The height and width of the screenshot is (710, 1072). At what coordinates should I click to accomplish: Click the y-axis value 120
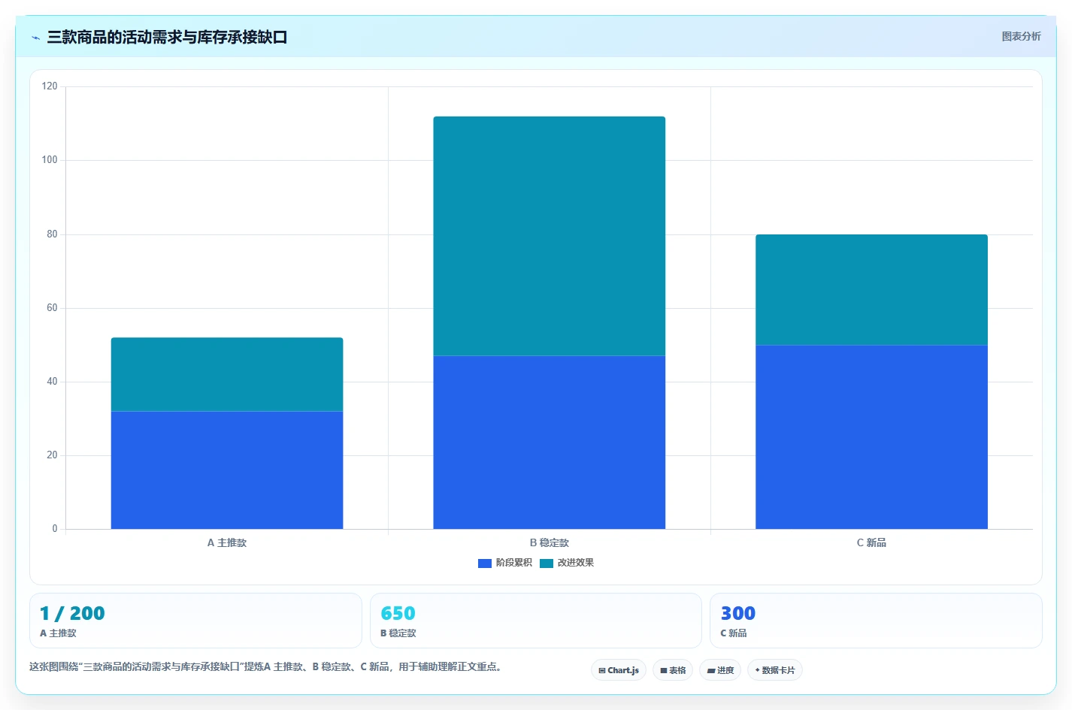pyautogui.click(x=50, y=86)
